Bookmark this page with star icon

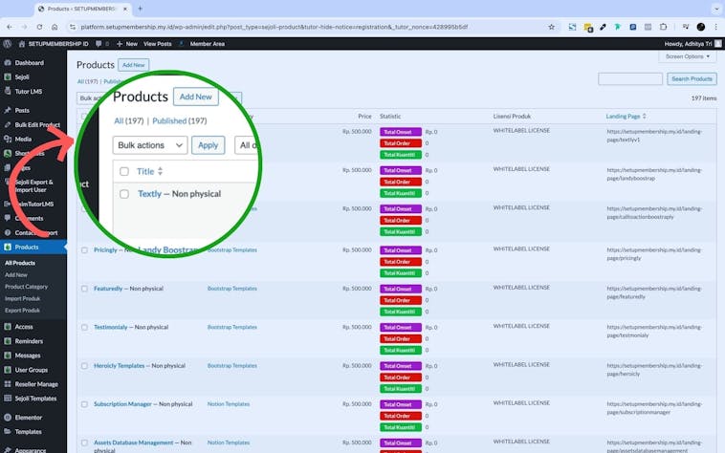pyautogui.click(x=551, y=27)
